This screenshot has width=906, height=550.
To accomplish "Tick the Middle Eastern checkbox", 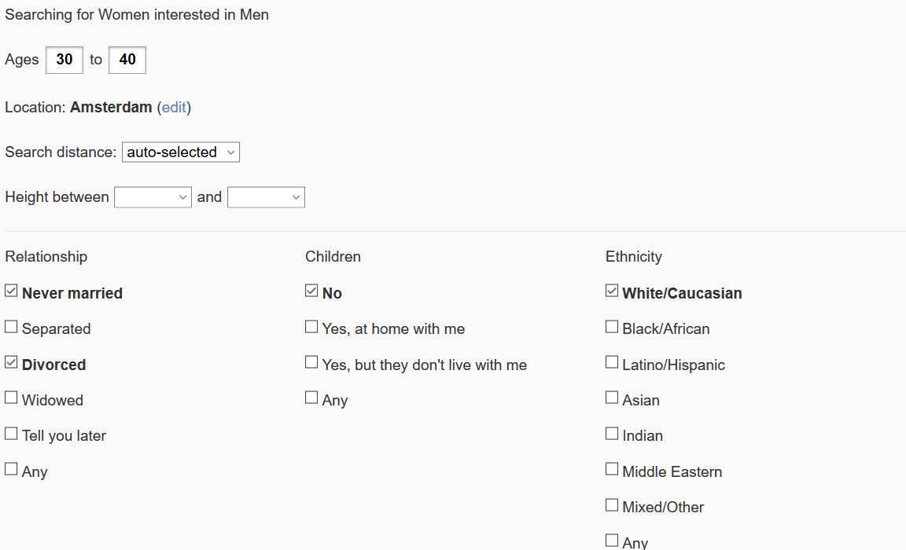I will pyautogui.click(x=612, y=469).
